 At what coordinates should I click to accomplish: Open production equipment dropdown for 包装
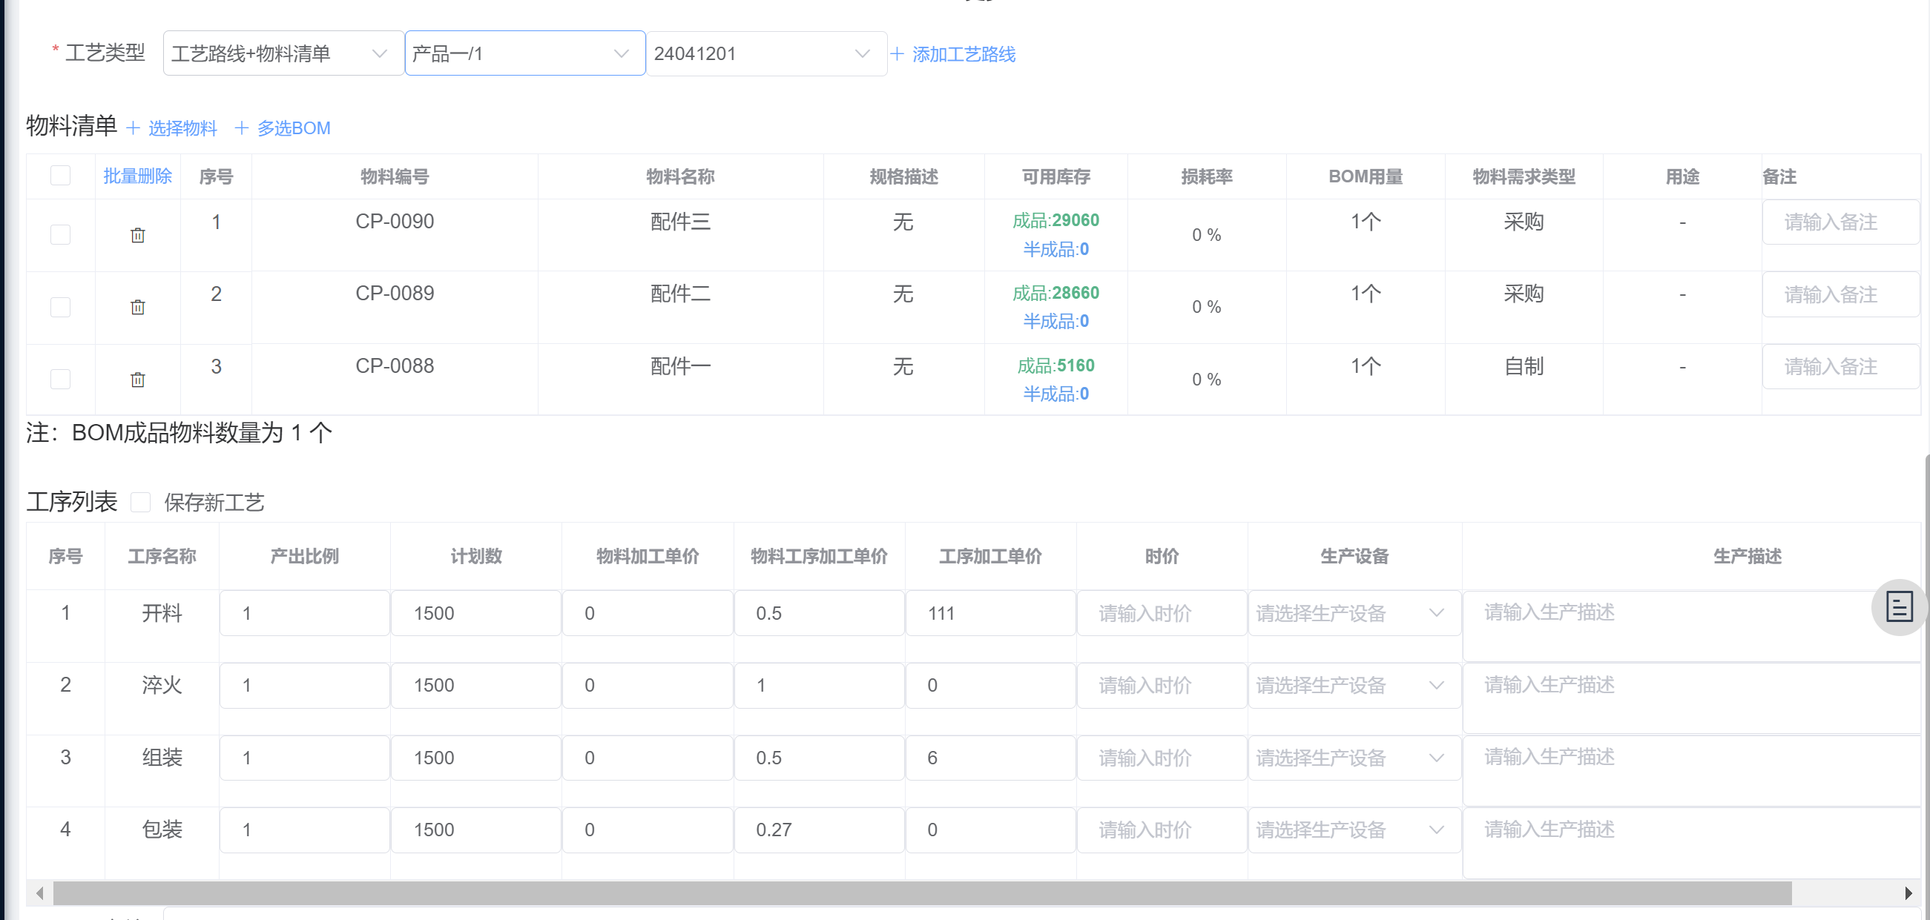[x=1354, y=830]
